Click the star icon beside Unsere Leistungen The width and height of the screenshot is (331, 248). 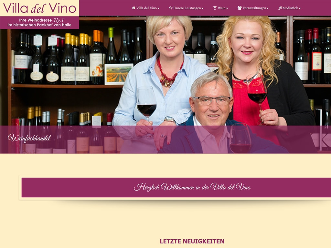click(171, 8)
